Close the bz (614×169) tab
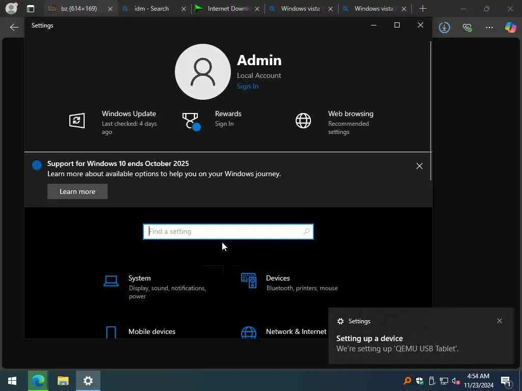This screenshot has width=522, height=391. tap(110, 9)
